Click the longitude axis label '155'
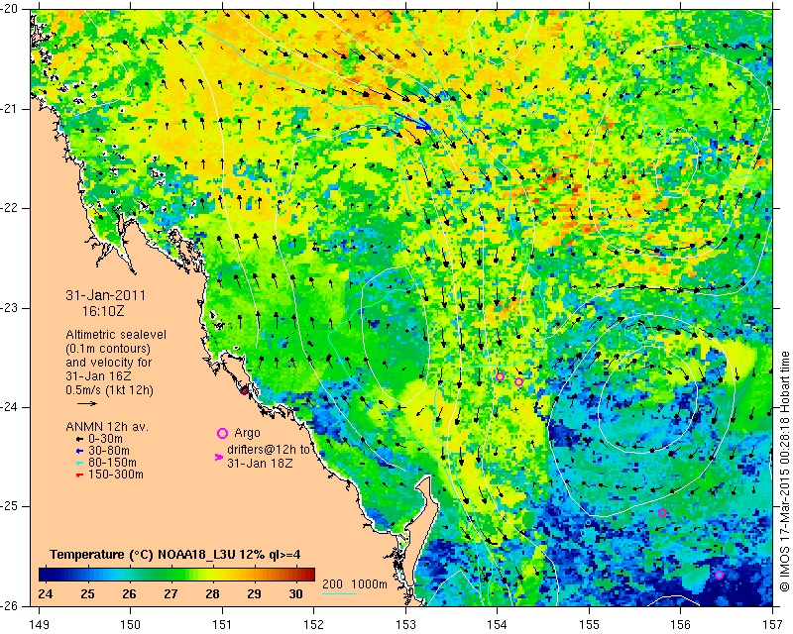 pos(589,625)
